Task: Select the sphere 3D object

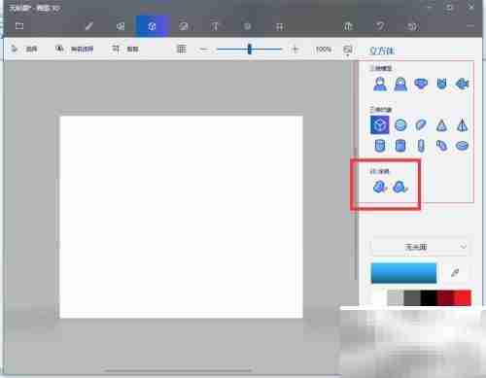Action: coord(400,125)
